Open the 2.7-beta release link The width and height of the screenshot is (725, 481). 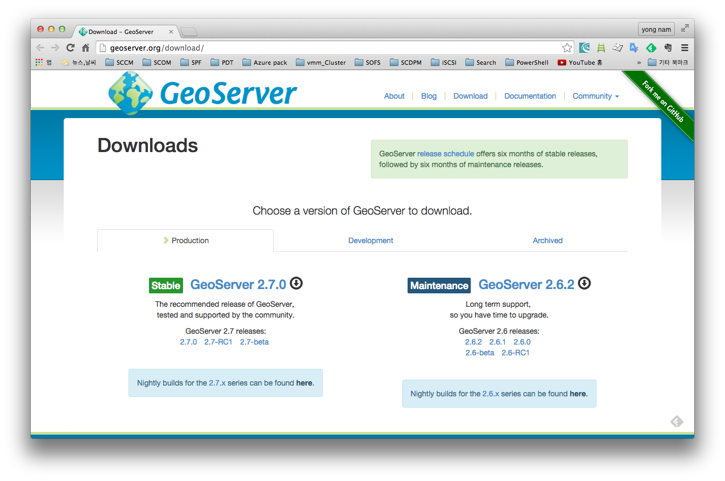254,342
